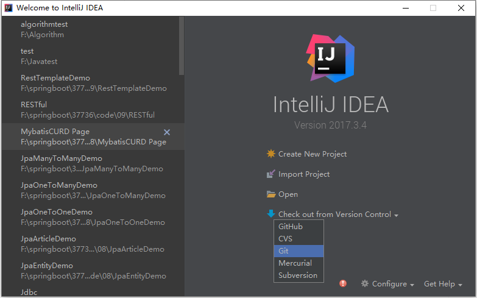Click the Configure gear icon
Screen dimensions: 477x298
pyautogui.click(x=365, y=283)
